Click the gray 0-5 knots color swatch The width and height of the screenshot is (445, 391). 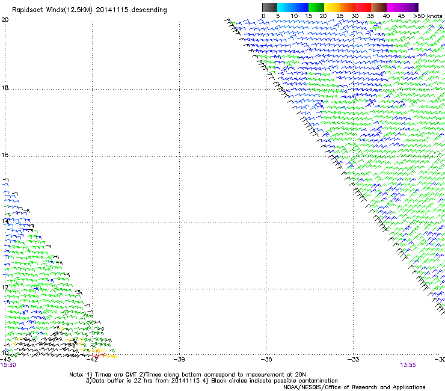(269, 7)
